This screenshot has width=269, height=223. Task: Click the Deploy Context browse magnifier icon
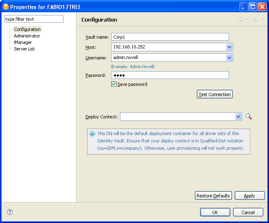[249, 117]
